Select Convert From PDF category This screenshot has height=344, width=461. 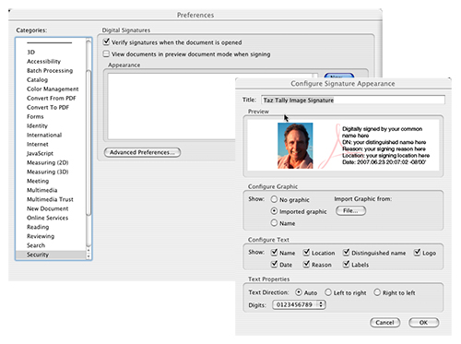pos(52,98)
